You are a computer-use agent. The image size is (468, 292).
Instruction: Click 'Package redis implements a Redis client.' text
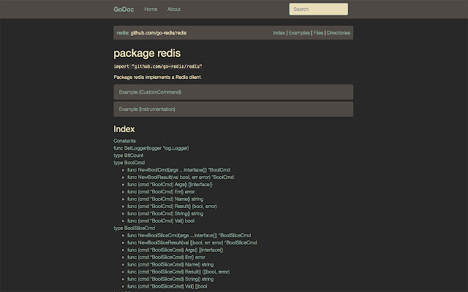point(158,77)
